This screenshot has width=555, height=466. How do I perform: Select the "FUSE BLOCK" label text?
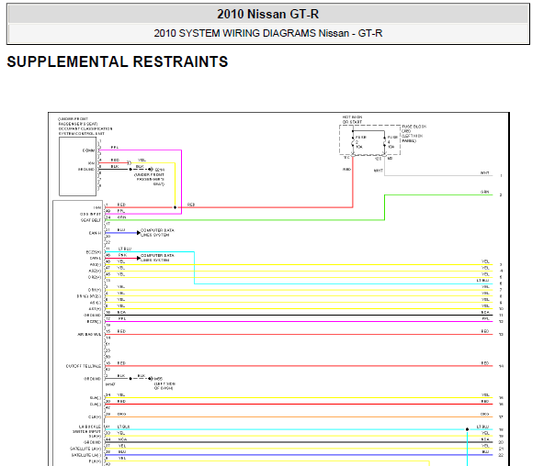pyautogui.click(x=414, y=127)
